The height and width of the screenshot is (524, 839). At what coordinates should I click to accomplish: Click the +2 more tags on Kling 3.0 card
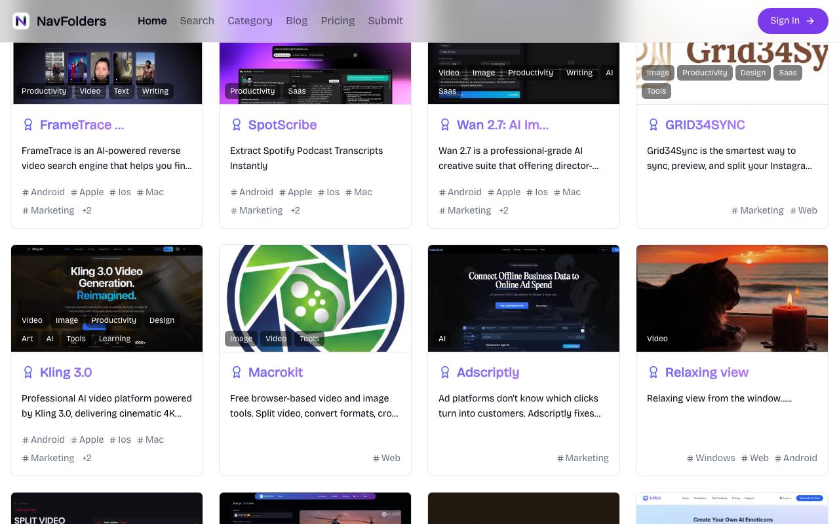pos(87,458)
